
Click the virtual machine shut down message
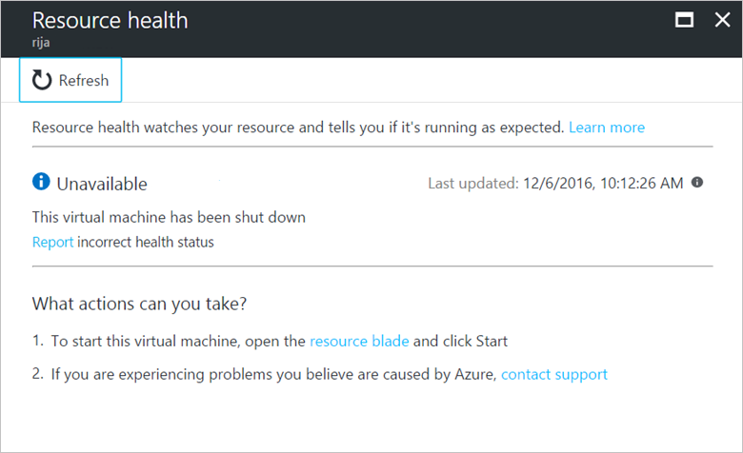[x=169, y=217]
